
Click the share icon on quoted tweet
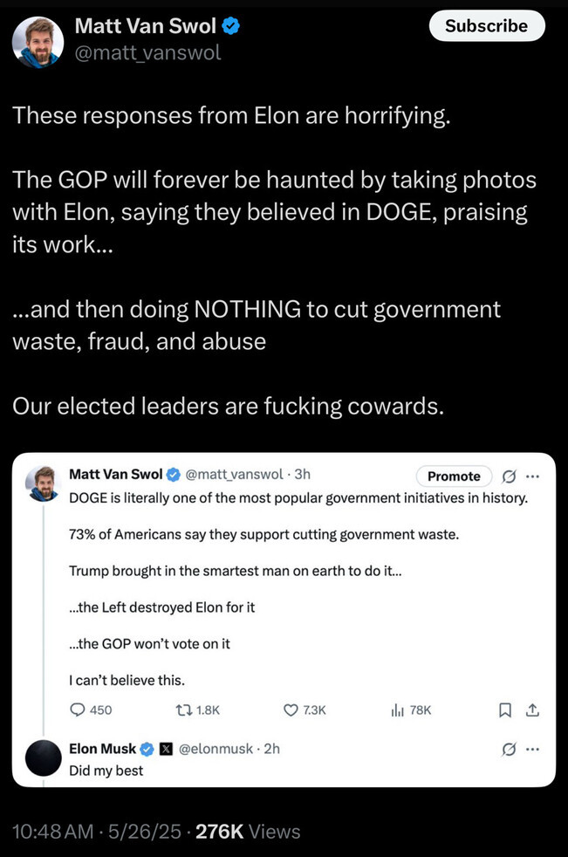point(532,710)
